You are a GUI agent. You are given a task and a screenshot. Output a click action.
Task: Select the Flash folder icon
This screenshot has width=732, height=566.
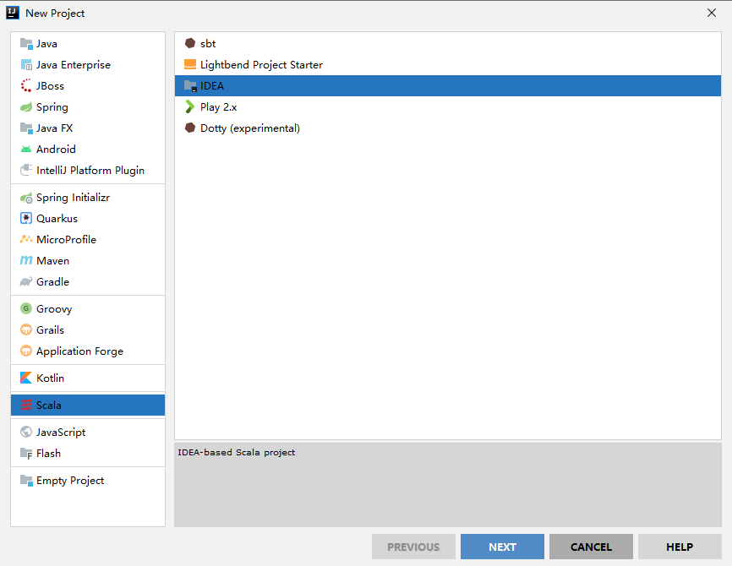pyautogui.click(x=26, y=453)
